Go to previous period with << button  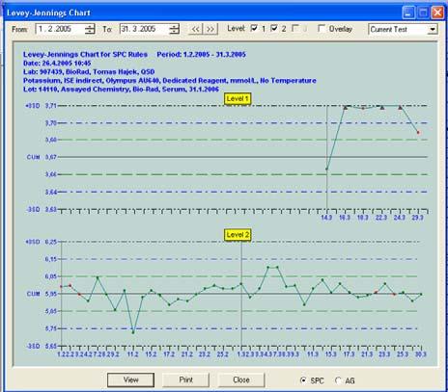click(x=195, y=29)
